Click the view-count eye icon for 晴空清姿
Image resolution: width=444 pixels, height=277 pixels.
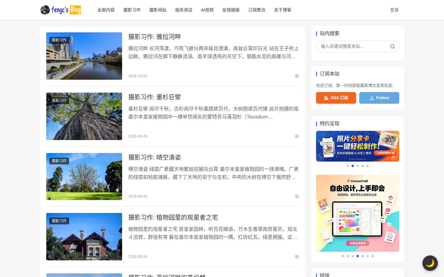coord(297,196)
